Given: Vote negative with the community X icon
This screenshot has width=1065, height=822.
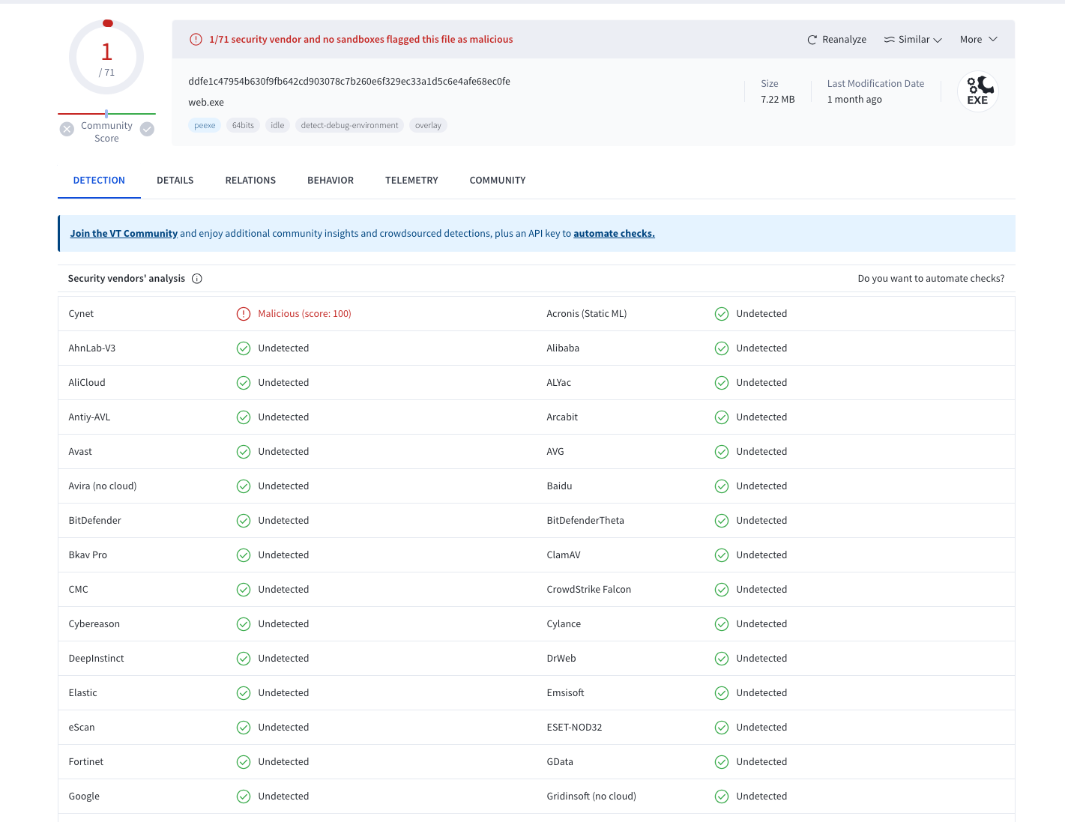Looking at the screenshot, I should [x=67, y=129].
